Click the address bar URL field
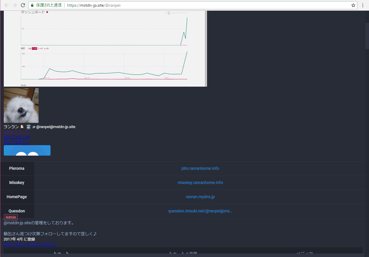369x257 pixels. point(203,5)
